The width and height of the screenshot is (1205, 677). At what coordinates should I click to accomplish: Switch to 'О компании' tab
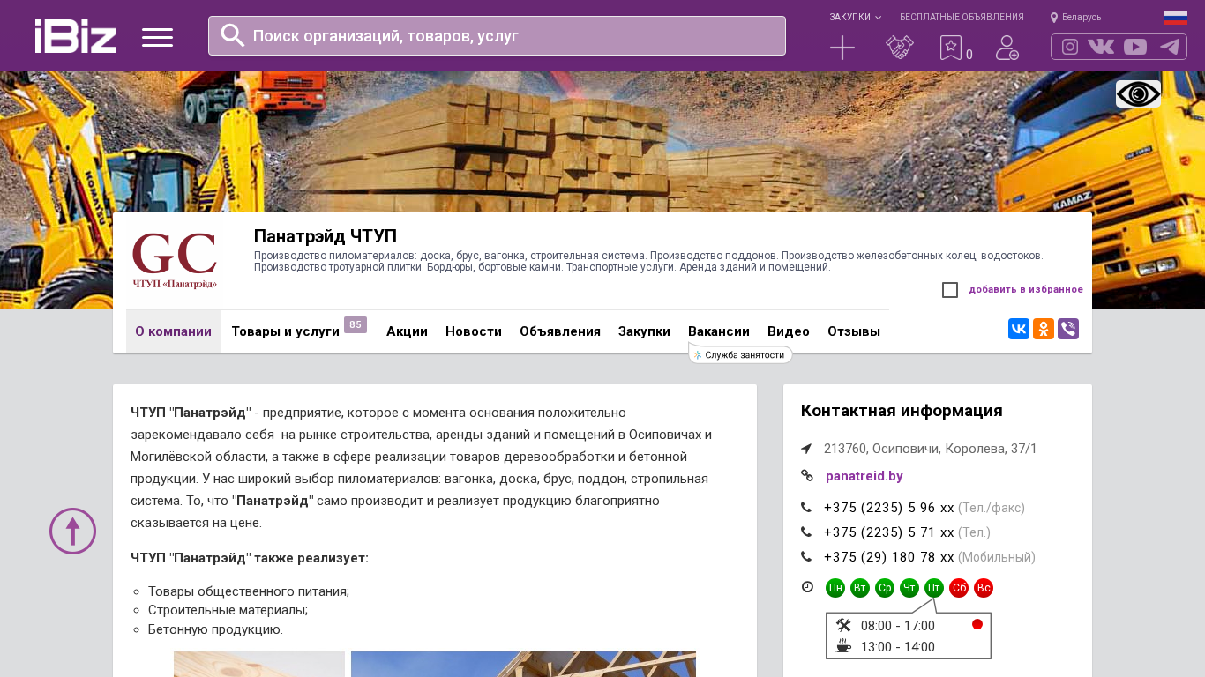pyautogui.click(x=173, y=331)
